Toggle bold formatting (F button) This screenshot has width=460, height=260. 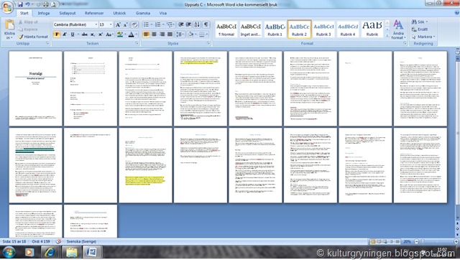pyautogui.click(x=57, y=34)
